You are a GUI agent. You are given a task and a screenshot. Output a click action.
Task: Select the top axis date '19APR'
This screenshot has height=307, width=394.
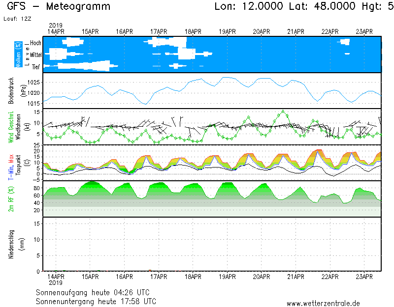(228, 32)
